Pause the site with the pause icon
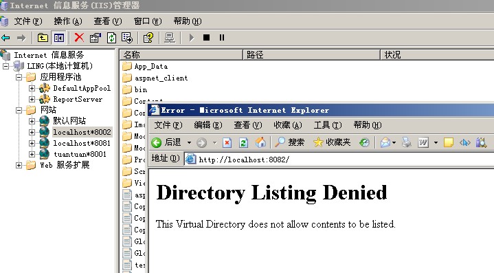This screenshot has height=273, width=494. [222, 38]
